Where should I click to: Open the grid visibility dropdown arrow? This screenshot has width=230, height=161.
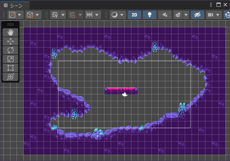click(63, 15)
